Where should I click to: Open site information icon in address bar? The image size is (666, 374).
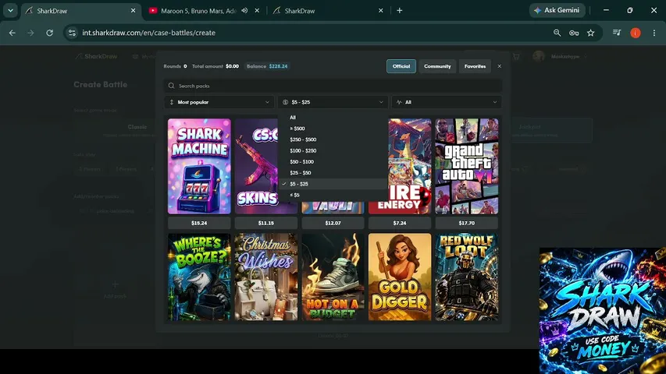[72, 33]
